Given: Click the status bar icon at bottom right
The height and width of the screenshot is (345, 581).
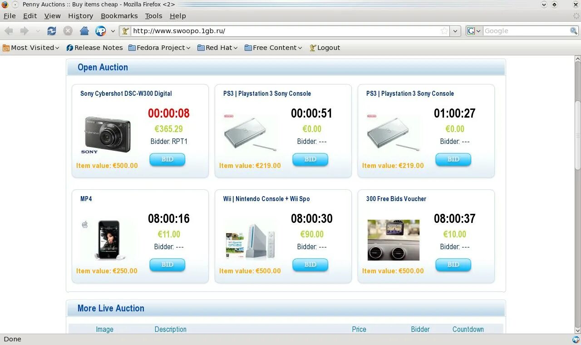Looking at the screenshot, I should coord(576,339).
